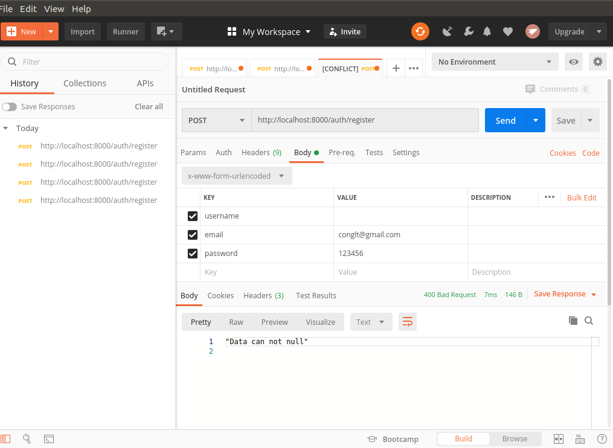The width and height of the screenshot is (613, 448).
Task: Open the Pre-req. tab
Action: pyautogui.click(x=342, y=153)
